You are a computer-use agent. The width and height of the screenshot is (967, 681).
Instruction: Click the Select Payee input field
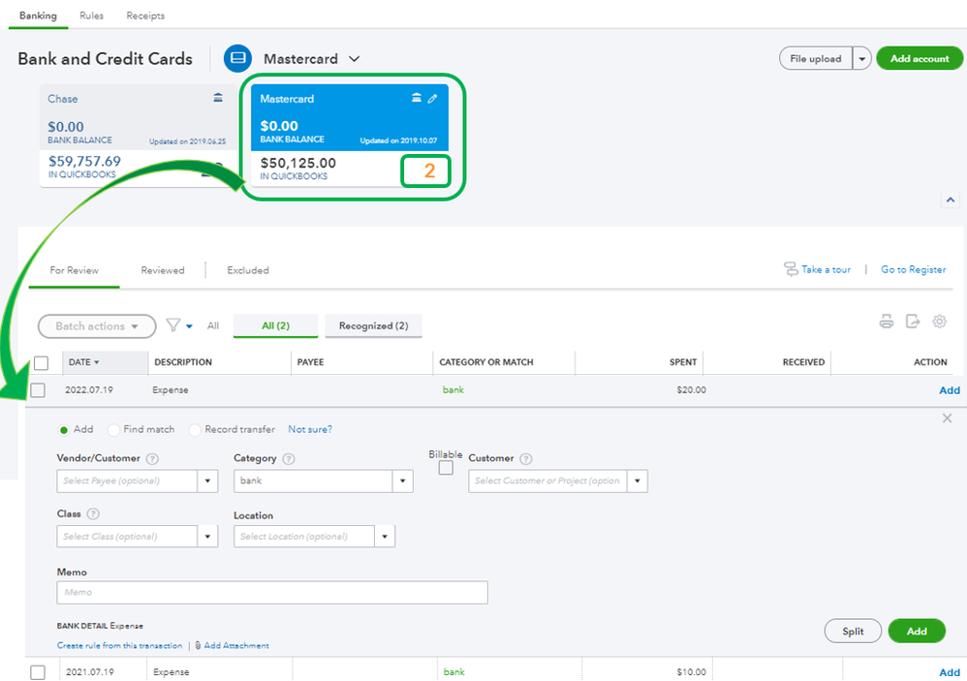(127, 480)
